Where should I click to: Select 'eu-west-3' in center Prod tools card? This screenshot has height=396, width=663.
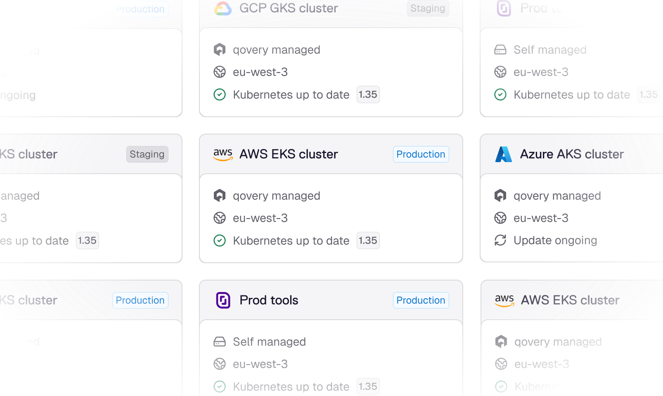coord(260,364)
